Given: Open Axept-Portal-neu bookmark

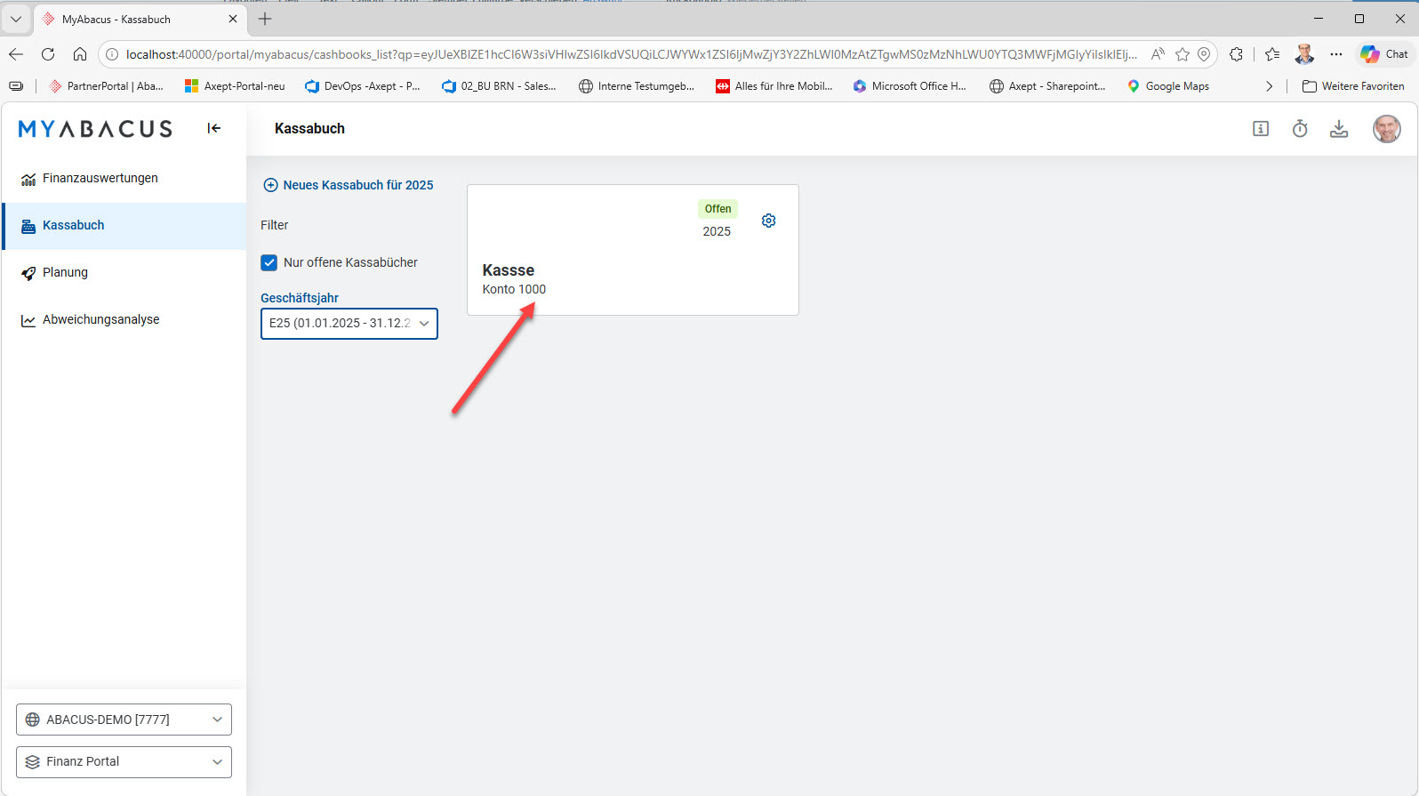Looking at the screenshot, I should [235, 86].
